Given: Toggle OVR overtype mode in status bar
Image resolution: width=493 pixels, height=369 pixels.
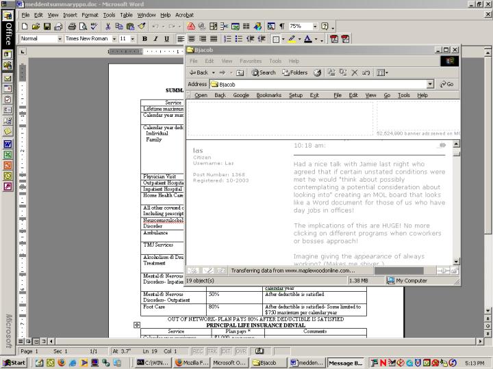Looking at the screenshot, I should pos(241,351).
